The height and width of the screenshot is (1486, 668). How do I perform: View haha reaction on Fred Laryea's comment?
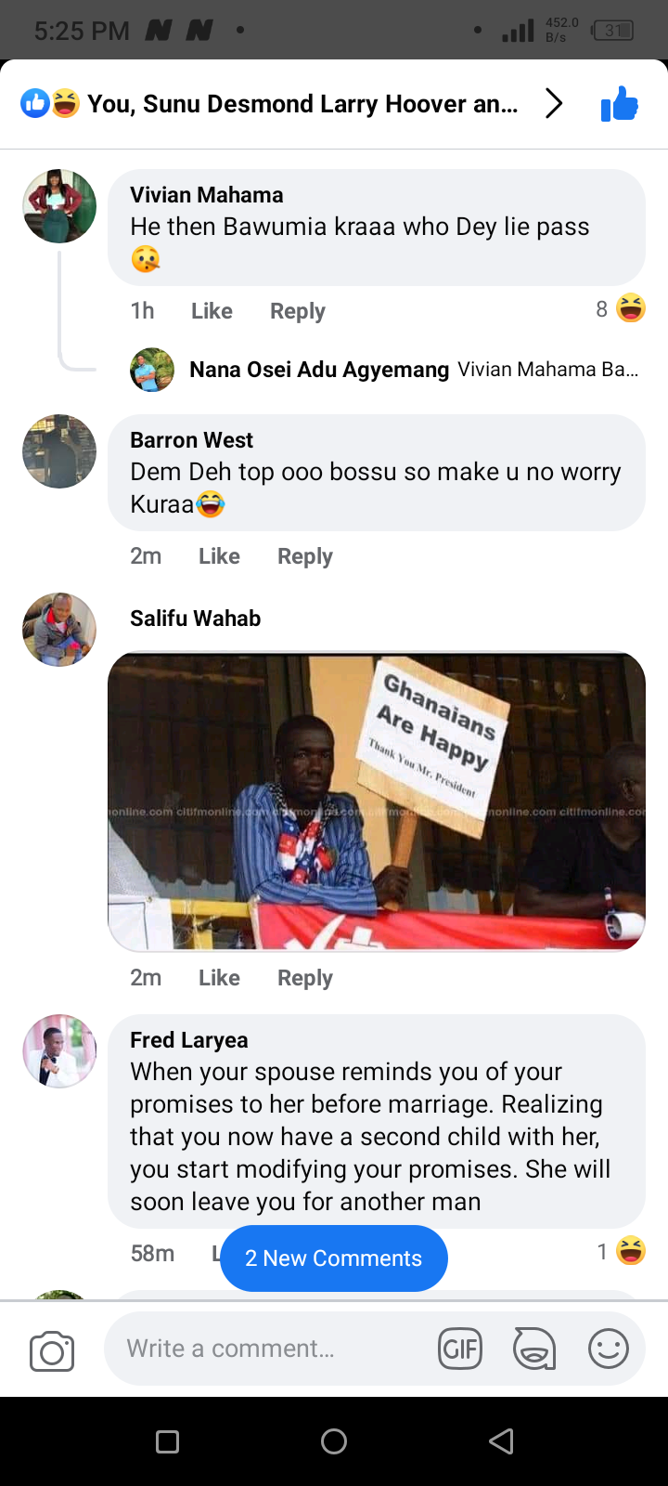(x=621, y=1251)
